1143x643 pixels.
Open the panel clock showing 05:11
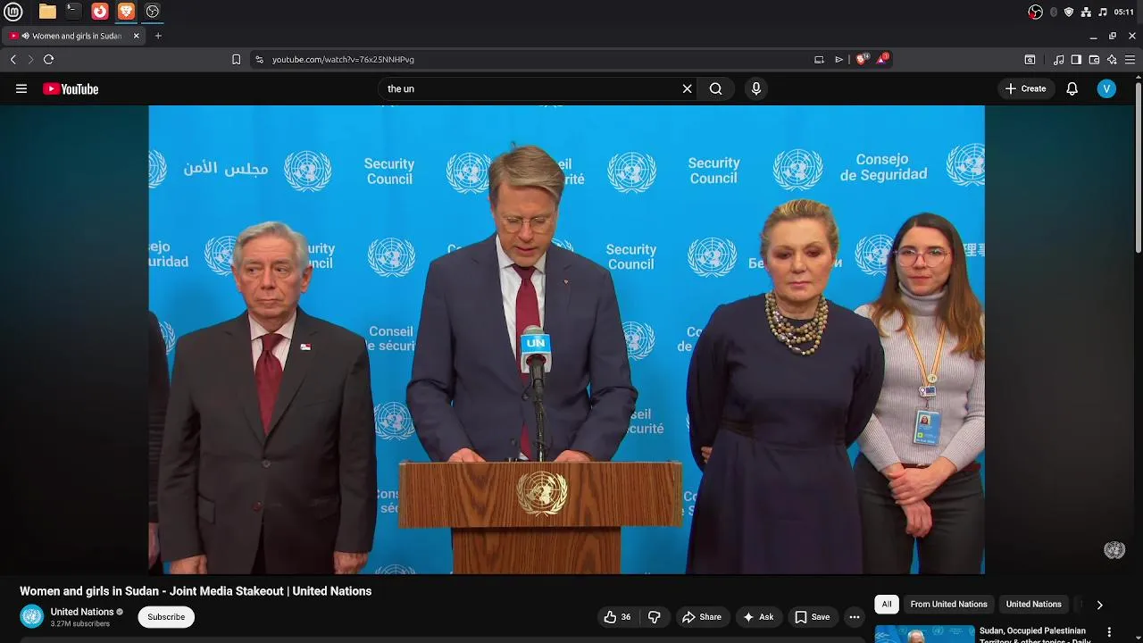(x=1124, y=12)
